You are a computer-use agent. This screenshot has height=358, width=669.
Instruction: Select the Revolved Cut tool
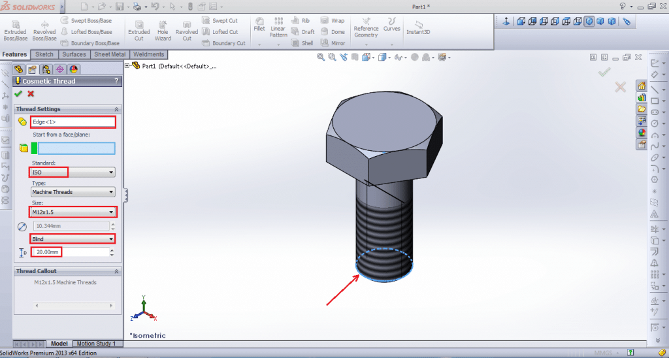click(187, 31)
